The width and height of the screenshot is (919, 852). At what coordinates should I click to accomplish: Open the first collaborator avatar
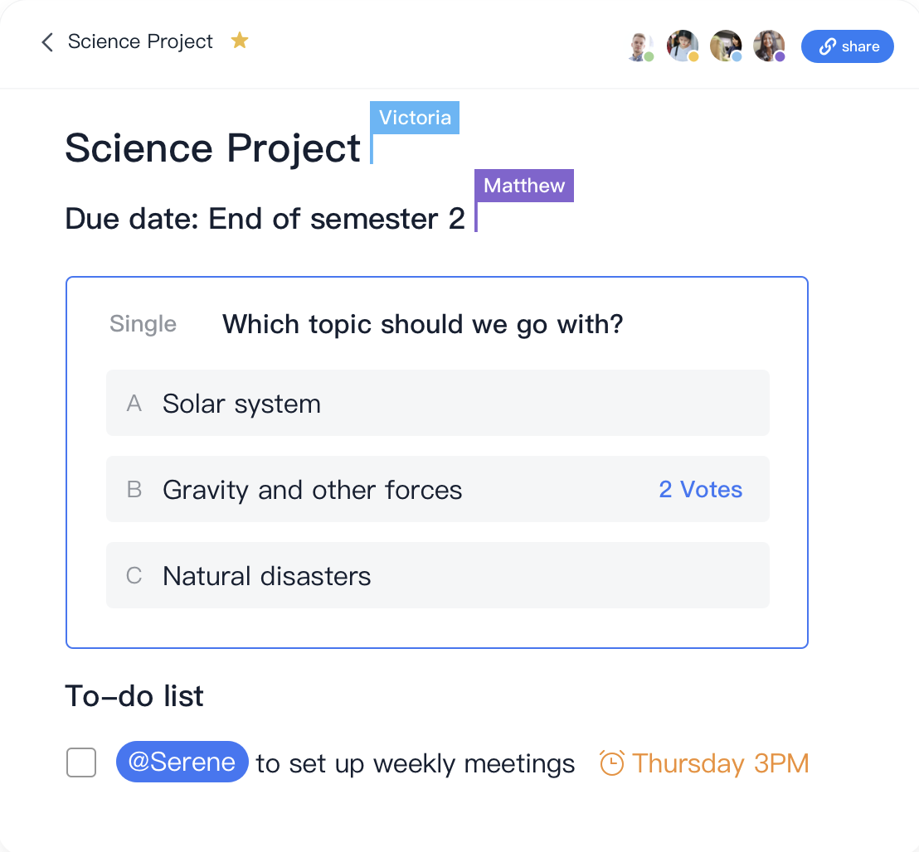coord(641,46)
